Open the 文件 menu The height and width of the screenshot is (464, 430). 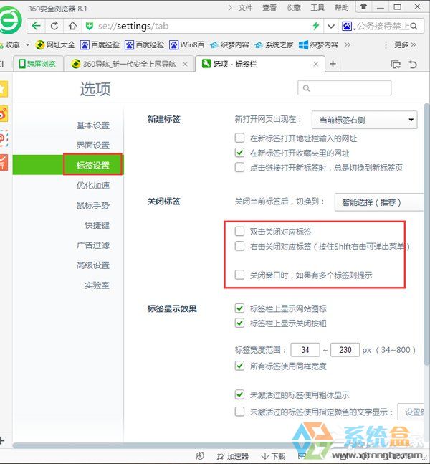(245, 8)
